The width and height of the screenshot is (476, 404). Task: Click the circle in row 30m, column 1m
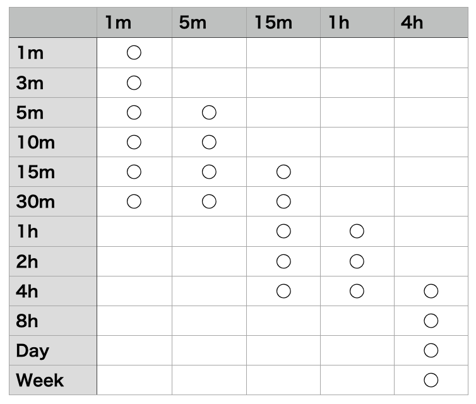(x=134, y=201)
